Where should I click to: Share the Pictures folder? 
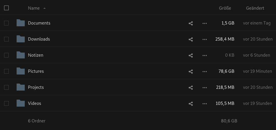pyautogui.click(x=191, y=72)
